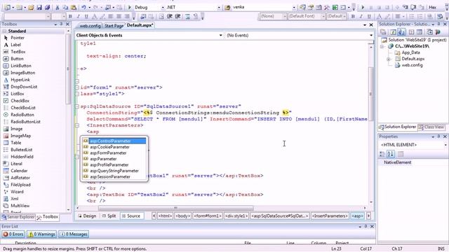
Task: Select asp:ProfileParameter in IntelliSense list
Action: 114,165
